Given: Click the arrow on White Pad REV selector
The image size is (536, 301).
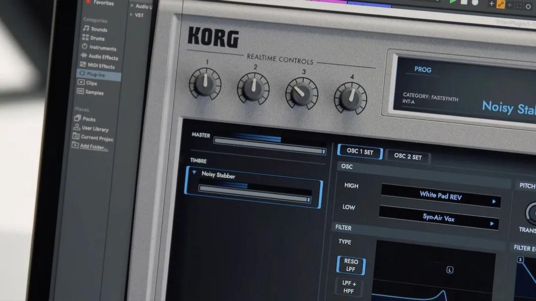Looking at the screenshot, I should [494, 201].
